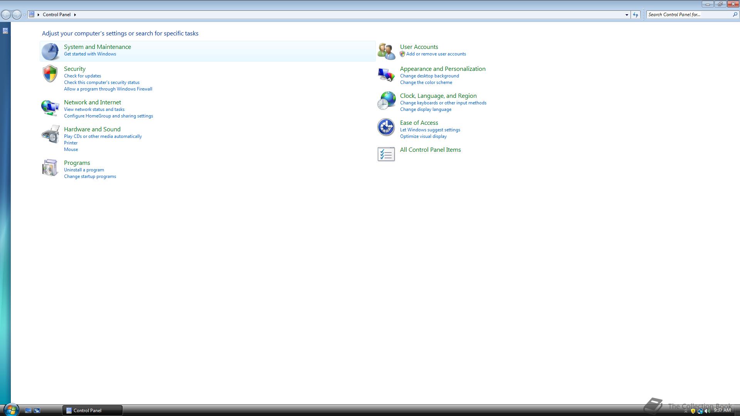The width and height of the screenshot is (740, 416).
Task: Open All Control Panel Items heading
Action: pos(431,149)
